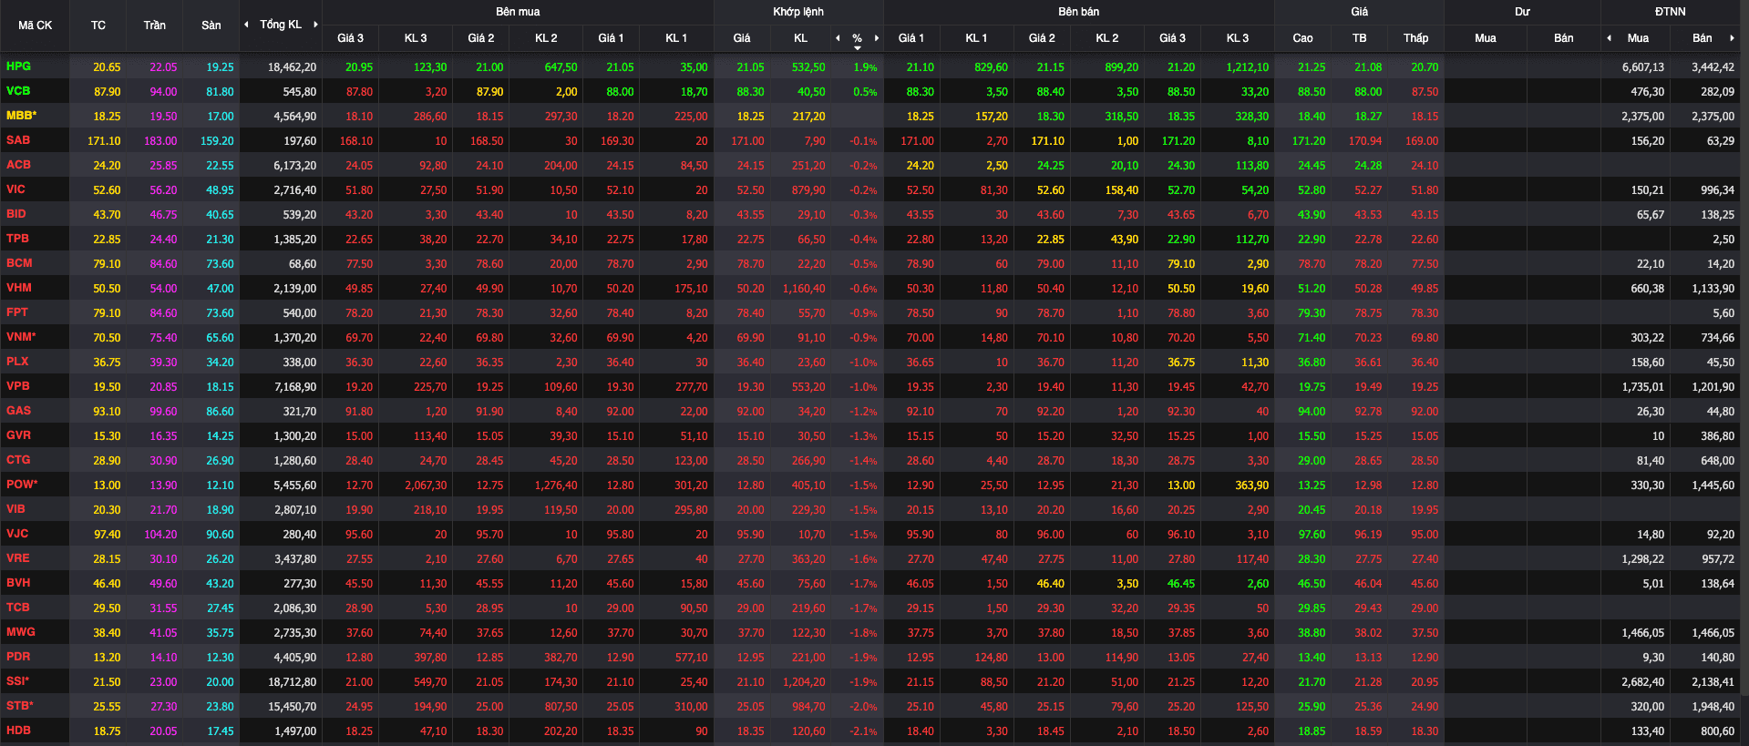Select the CTG ticker
This screenshot has width=1749, height=746.
(18, 460)
